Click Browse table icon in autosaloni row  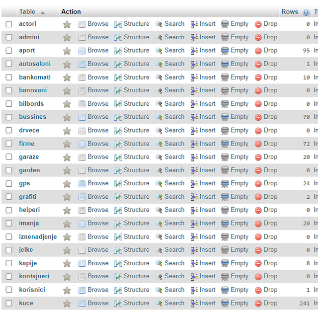[81, 64]
